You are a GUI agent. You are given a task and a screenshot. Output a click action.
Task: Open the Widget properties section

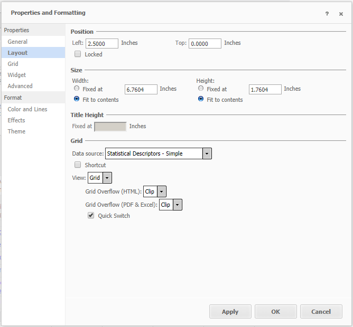pyautogui.click(x=16, y=75)
